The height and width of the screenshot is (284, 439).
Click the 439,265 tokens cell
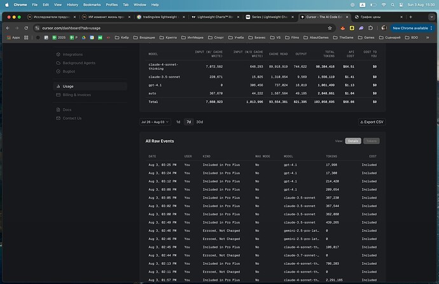(332, 222)
